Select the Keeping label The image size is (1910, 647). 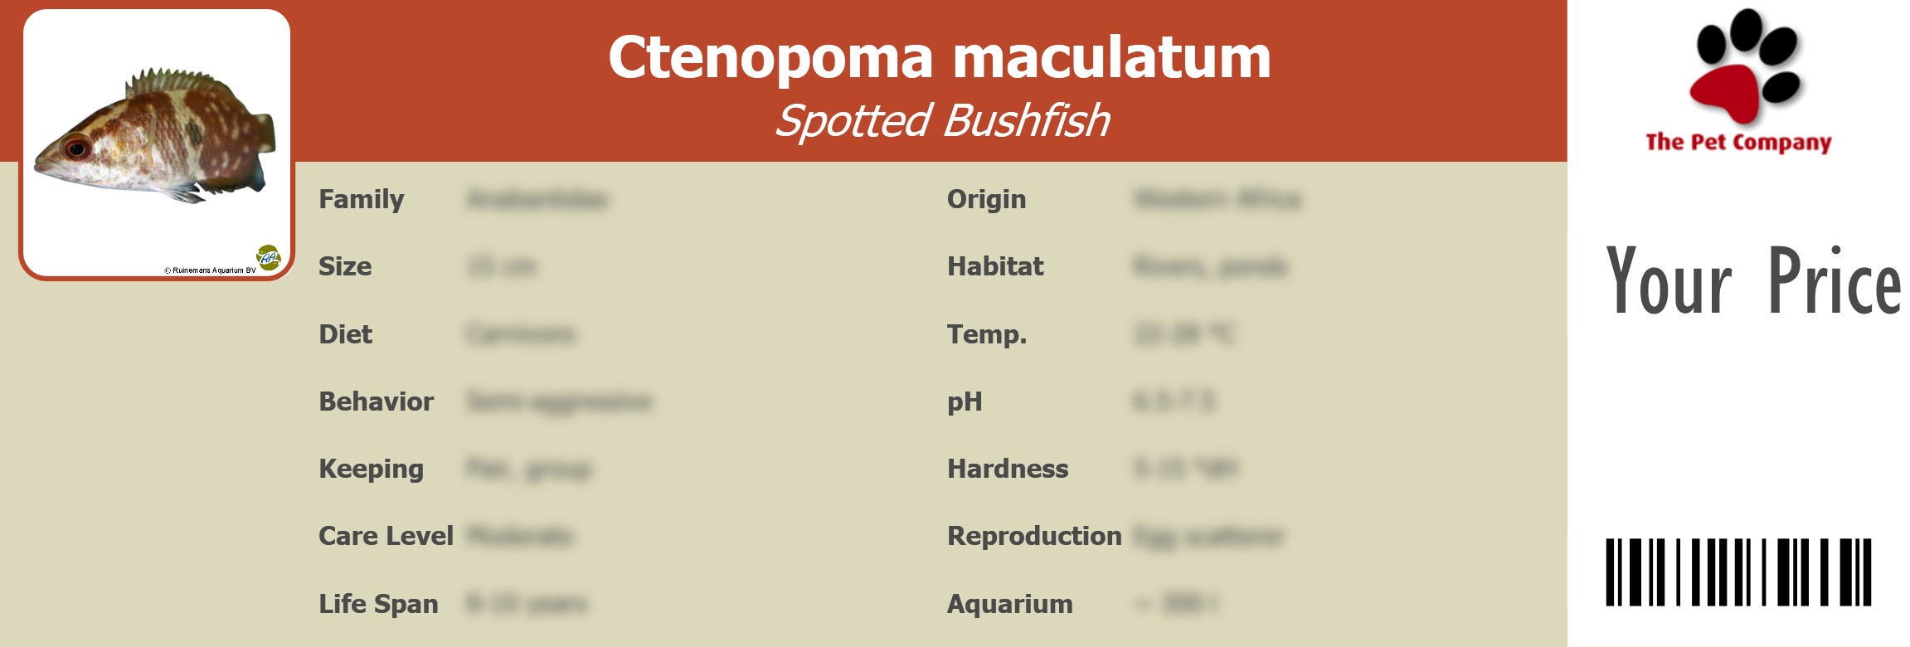click(x=371, y=469)
